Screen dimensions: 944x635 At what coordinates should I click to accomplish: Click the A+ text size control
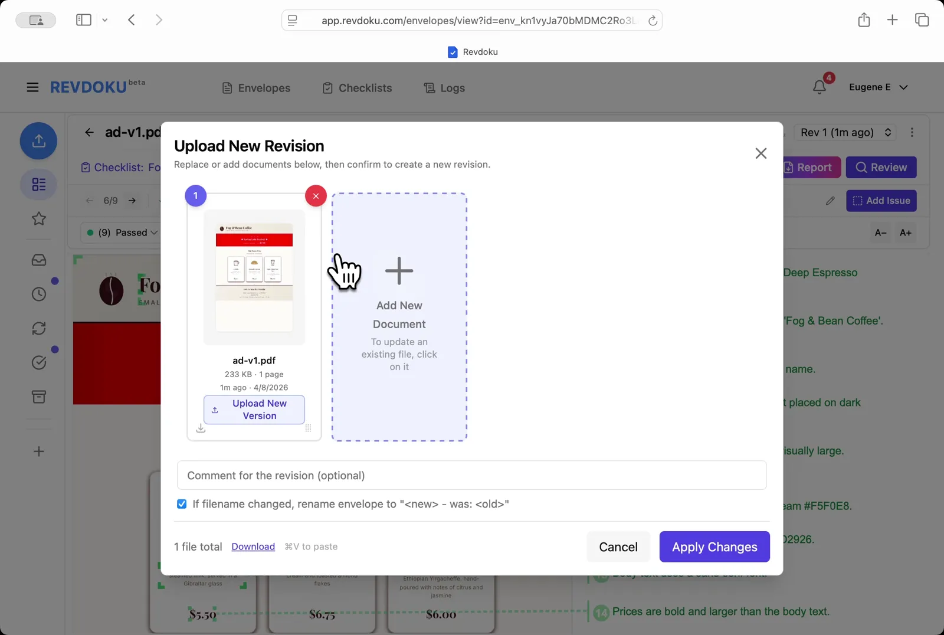pos(905,233)
